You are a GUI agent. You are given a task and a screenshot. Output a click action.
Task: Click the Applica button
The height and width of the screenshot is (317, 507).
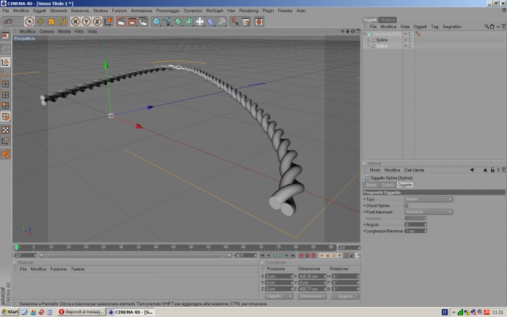click(x=345, y=296)
